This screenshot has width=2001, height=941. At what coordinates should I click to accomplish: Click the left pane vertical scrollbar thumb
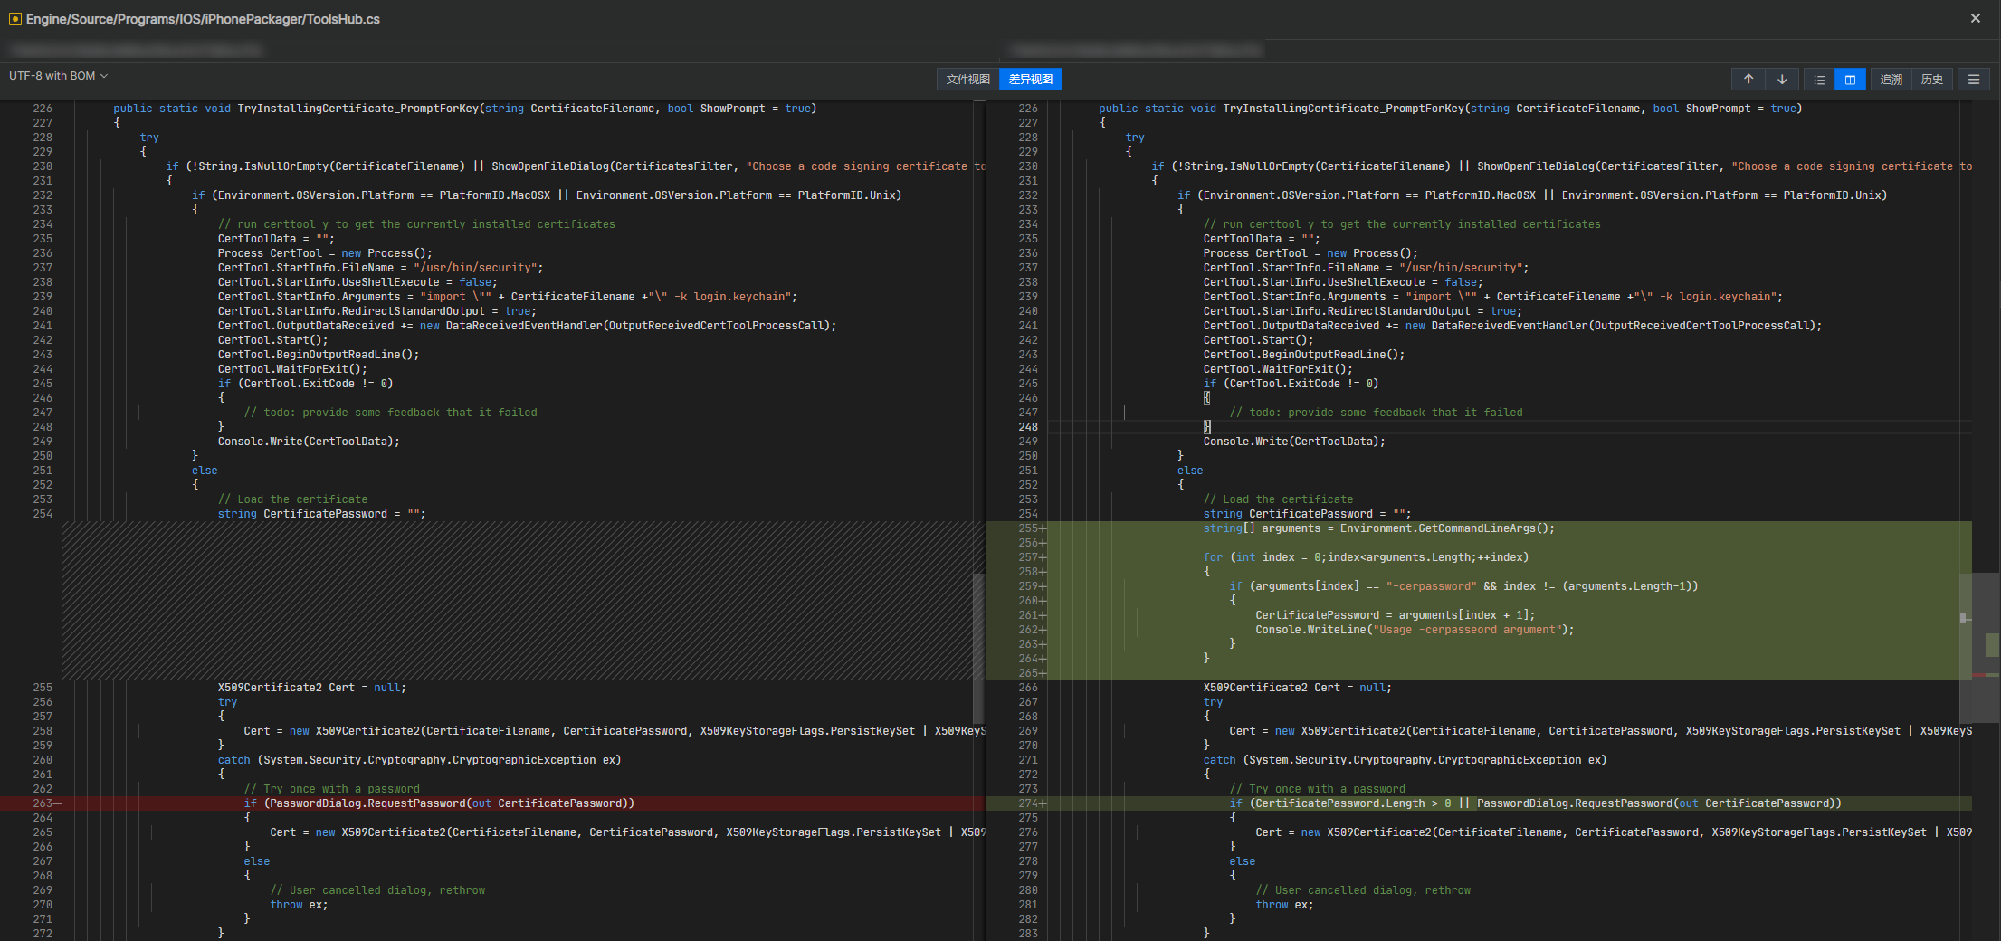coord(978,647)
